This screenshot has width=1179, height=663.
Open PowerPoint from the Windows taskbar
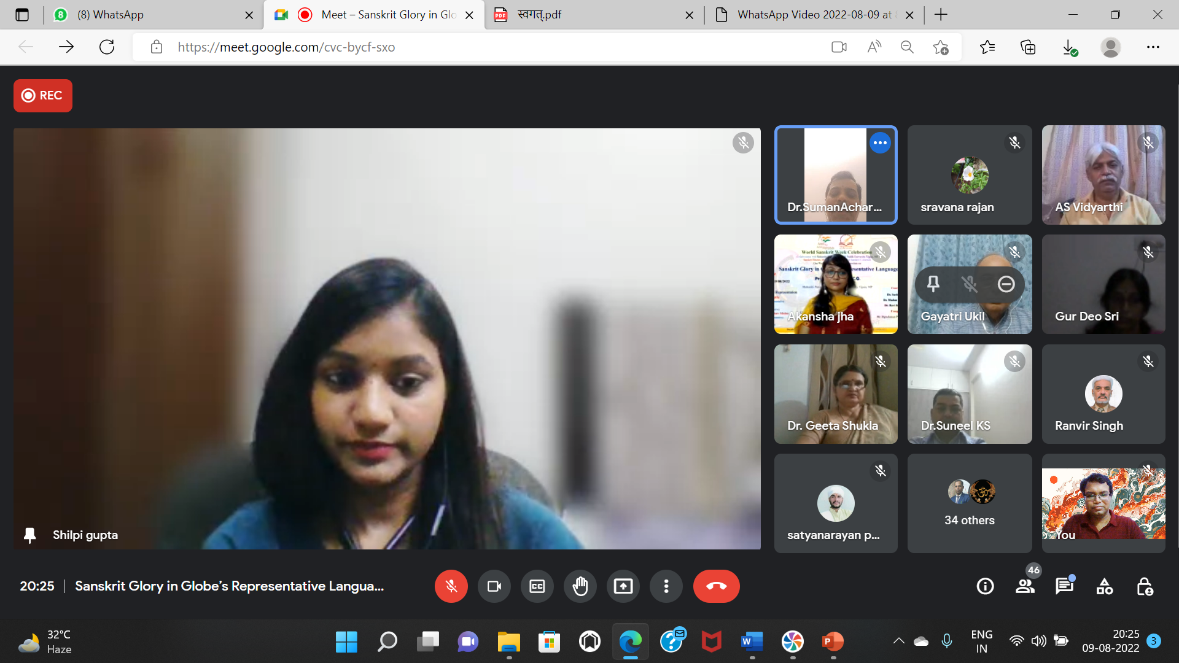pos(832,642)
